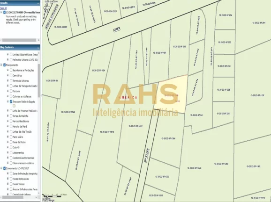Enable the Marcos Geodésicos layer
271x202 pixels.
pos(11,121)
